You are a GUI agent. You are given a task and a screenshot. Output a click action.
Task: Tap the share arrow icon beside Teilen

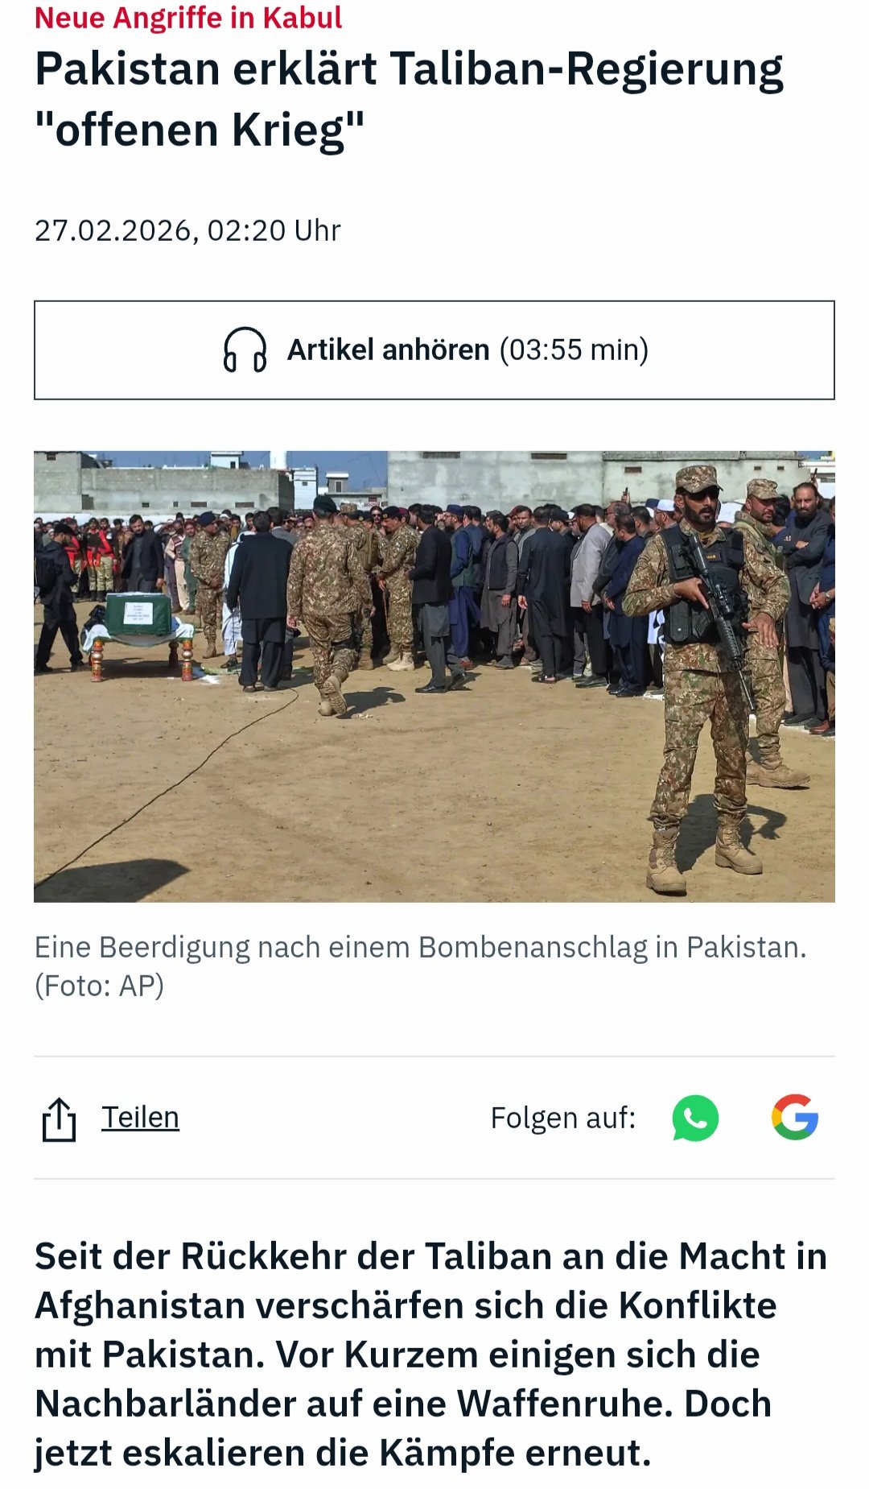pos(59,1119)
